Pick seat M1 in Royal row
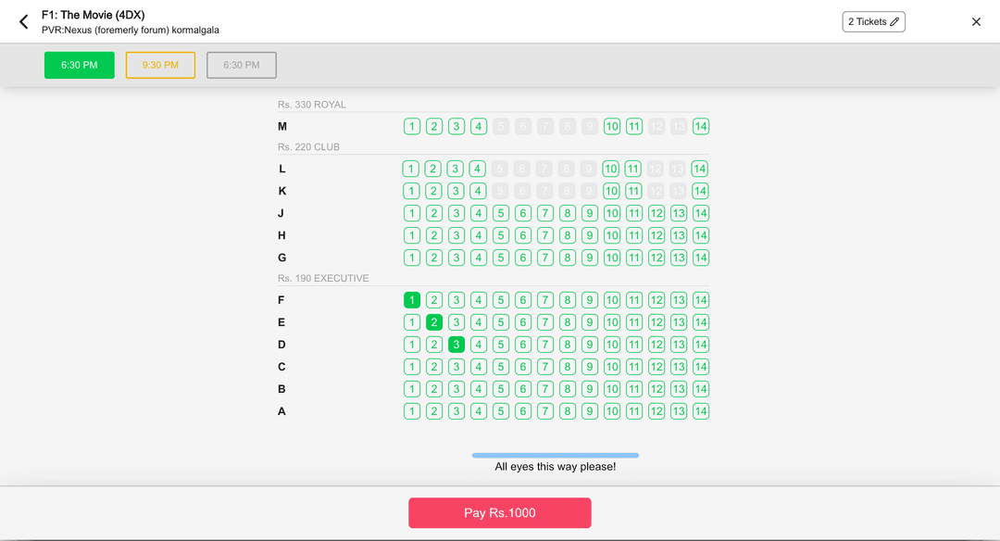Viewport: 1000px width, 541px height. tap(412, 127)
